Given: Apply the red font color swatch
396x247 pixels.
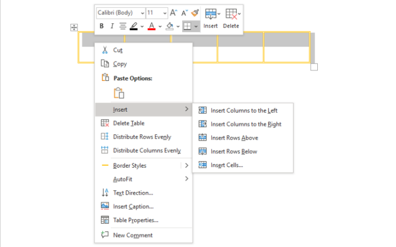Looking at the screenshot, I should [x=151, y=26].
